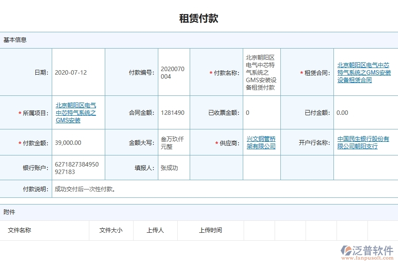Select the 付款编号 field showing 2020070004
The image size is (398, 265).
[x=173, y=72]
